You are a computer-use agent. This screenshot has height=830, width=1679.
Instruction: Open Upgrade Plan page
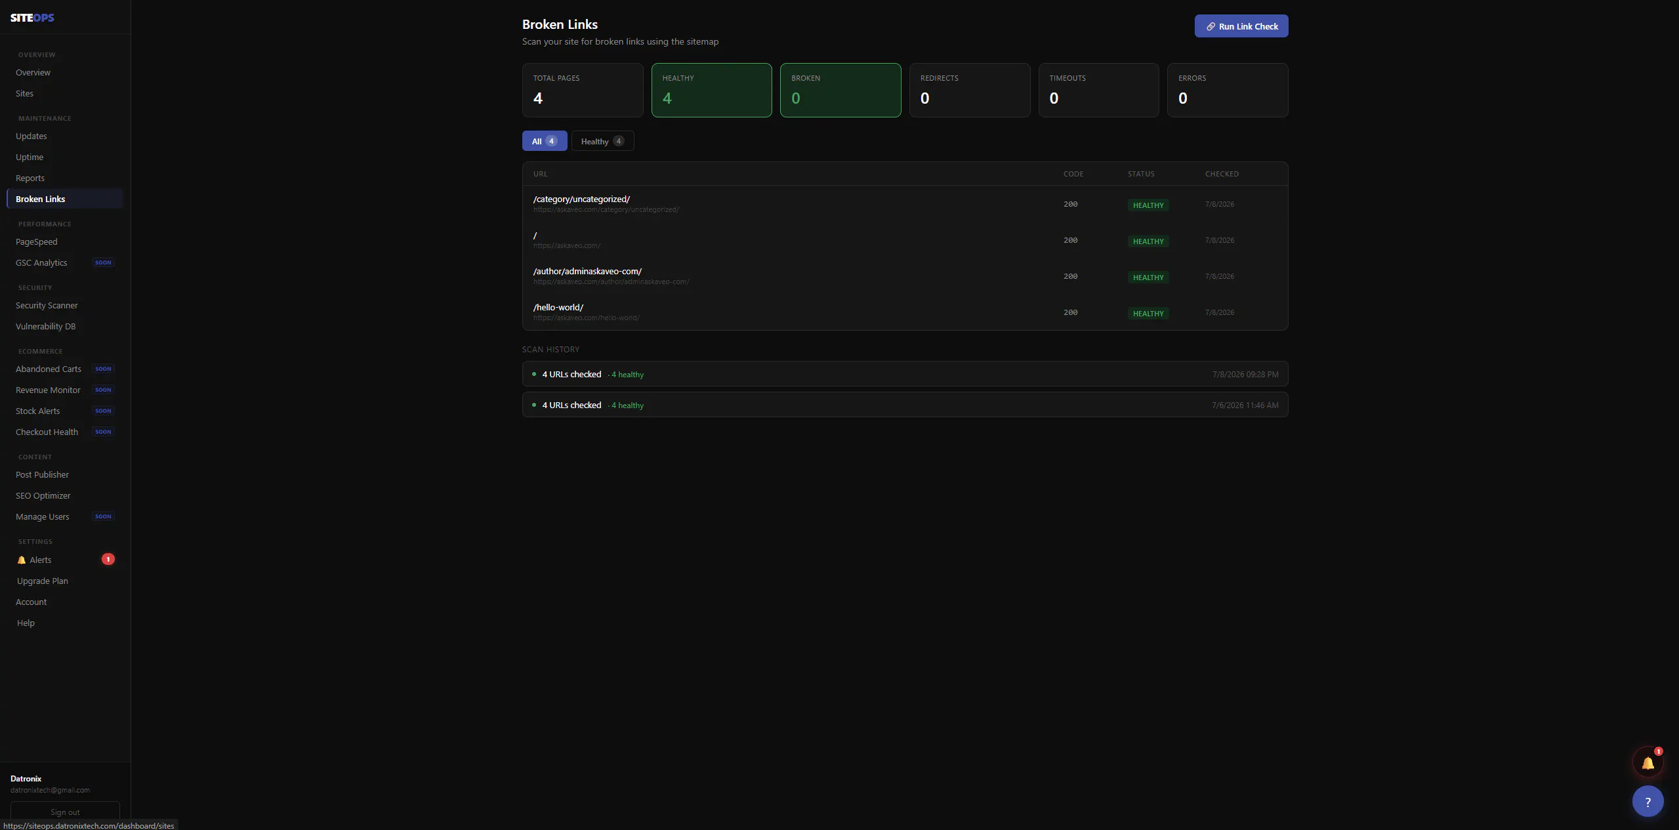tap(64, 581)
